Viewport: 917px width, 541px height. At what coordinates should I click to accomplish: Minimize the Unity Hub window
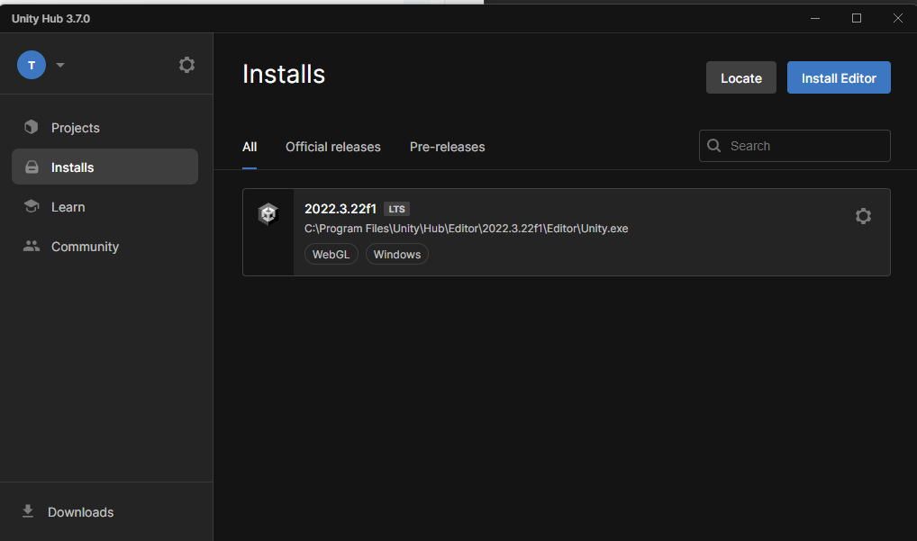point(814,18)
